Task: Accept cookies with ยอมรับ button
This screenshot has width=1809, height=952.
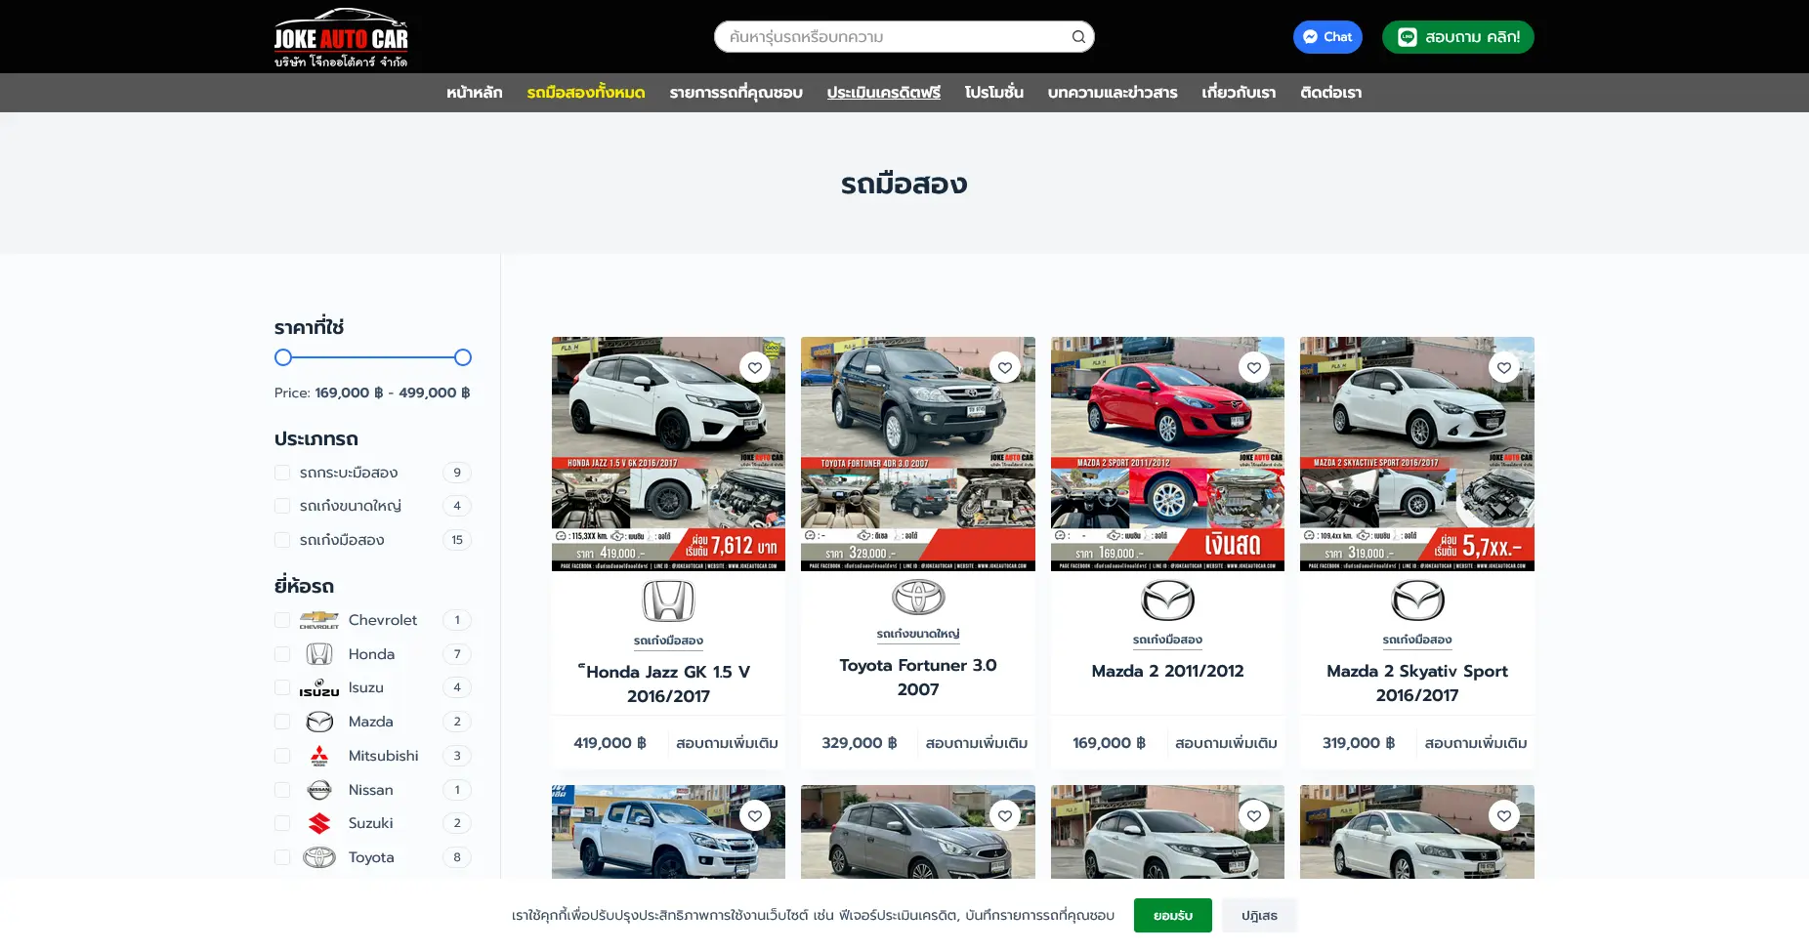Action: pyautogui.click(x=1172, y=916)
